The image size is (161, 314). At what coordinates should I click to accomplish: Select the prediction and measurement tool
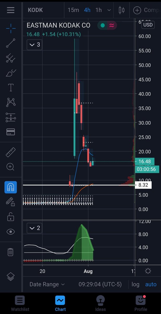[11, 117]
